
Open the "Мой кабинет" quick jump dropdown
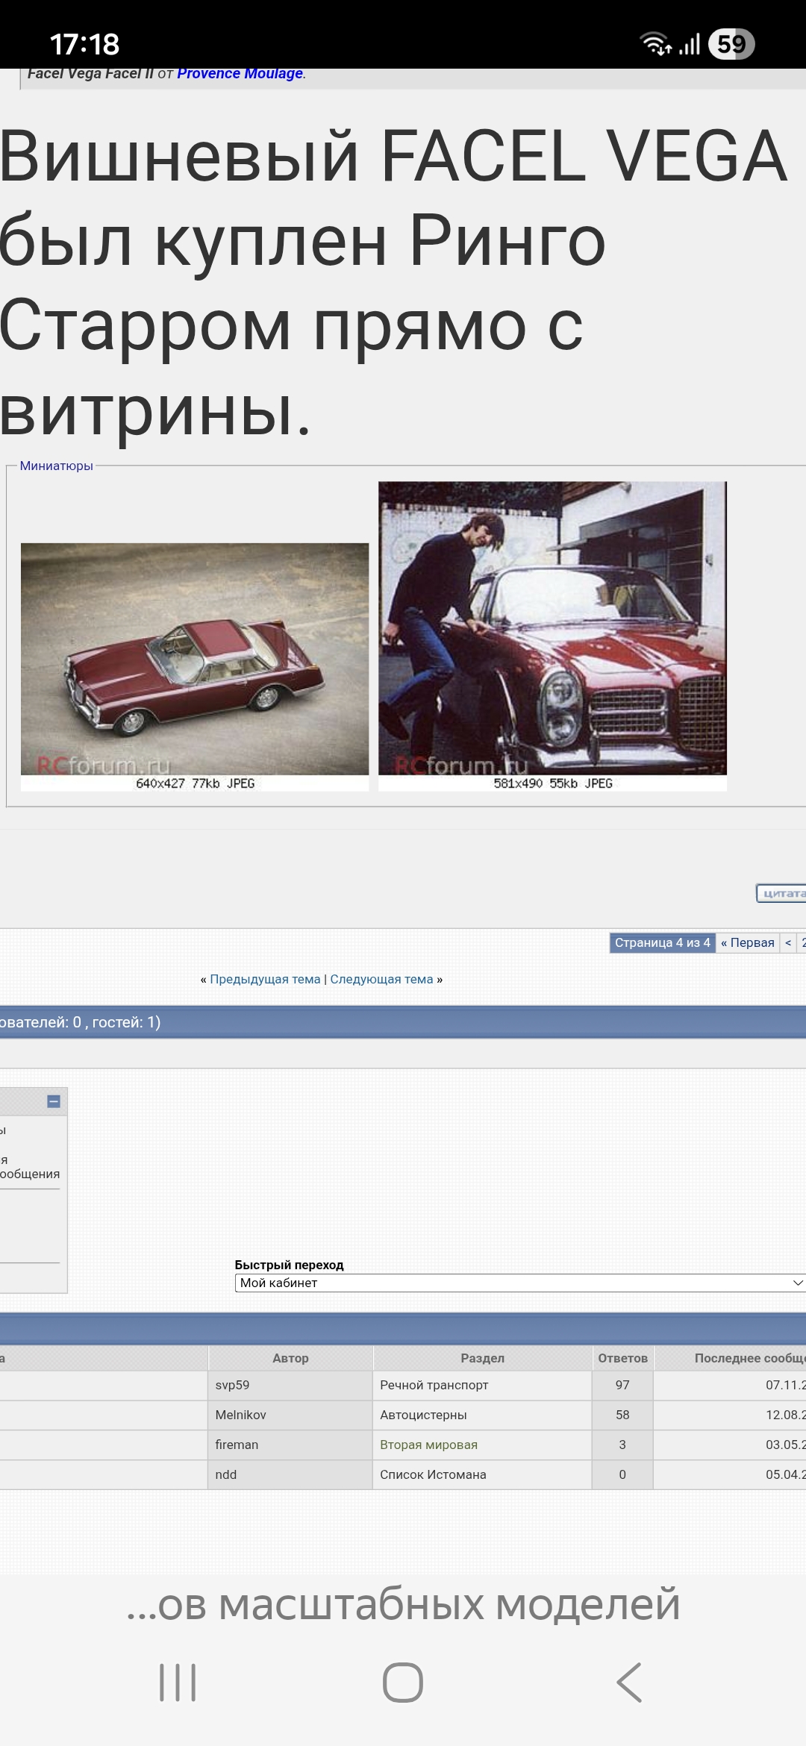(x=519, y=1283)
